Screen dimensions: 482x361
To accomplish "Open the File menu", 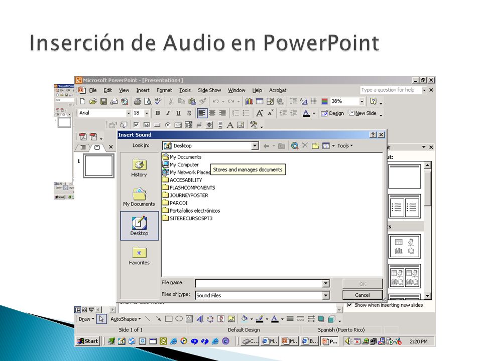I will (93, 90).
